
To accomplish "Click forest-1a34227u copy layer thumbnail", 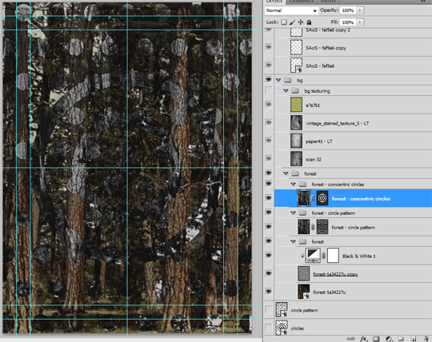I will point(304,273).
